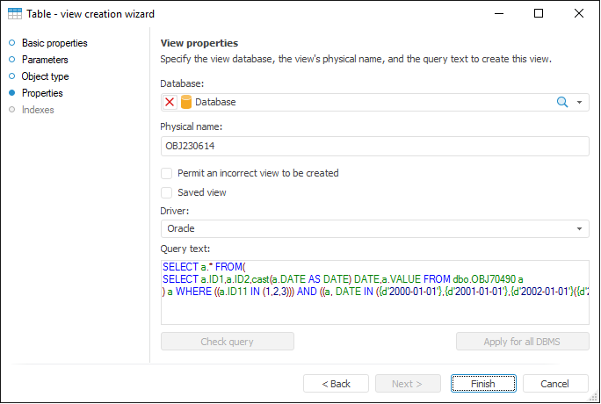The height and width of the screenshot is (404, 601).
Task: Open the Parameters wizard step
Action: pos(45,60)
